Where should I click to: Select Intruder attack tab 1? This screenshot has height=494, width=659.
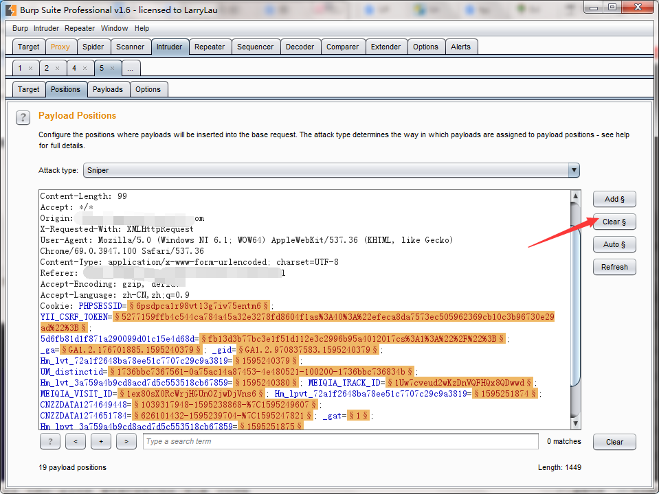pos(20,68)
